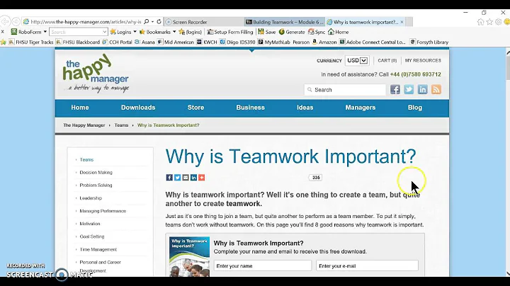Open the Twitter icon beside the search box
The width and height of the screenshot is (510, 286).
pos(409,89)
